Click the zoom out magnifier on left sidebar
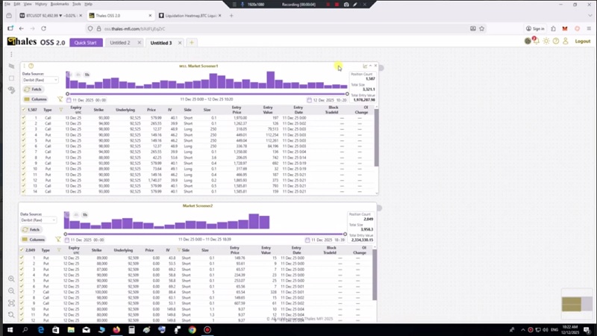Viewport: 597px width, 336px height. 12,290
